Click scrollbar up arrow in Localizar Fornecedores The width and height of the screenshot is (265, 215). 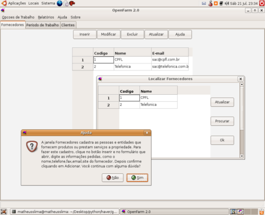[x=242, y=84]
